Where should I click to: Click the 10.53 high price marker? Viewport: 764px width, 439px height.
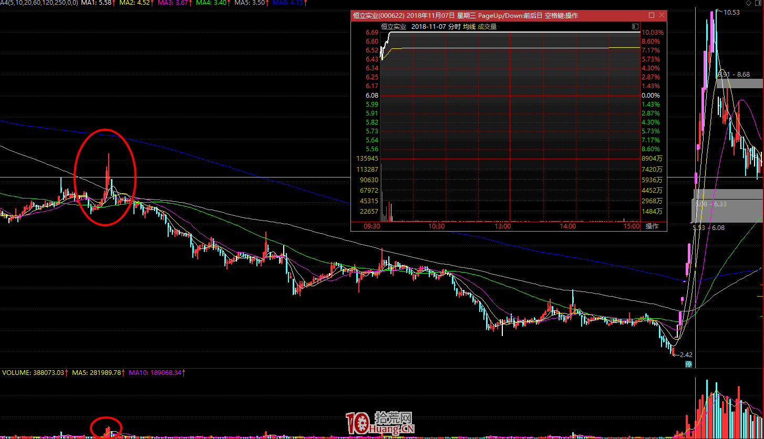[731, 12]
